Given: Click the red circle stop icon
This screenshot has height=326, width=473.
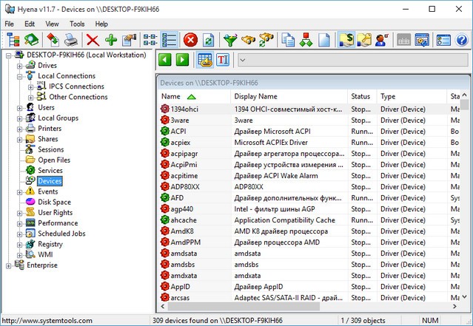Looking at the screenshot, I should [190, 40].
